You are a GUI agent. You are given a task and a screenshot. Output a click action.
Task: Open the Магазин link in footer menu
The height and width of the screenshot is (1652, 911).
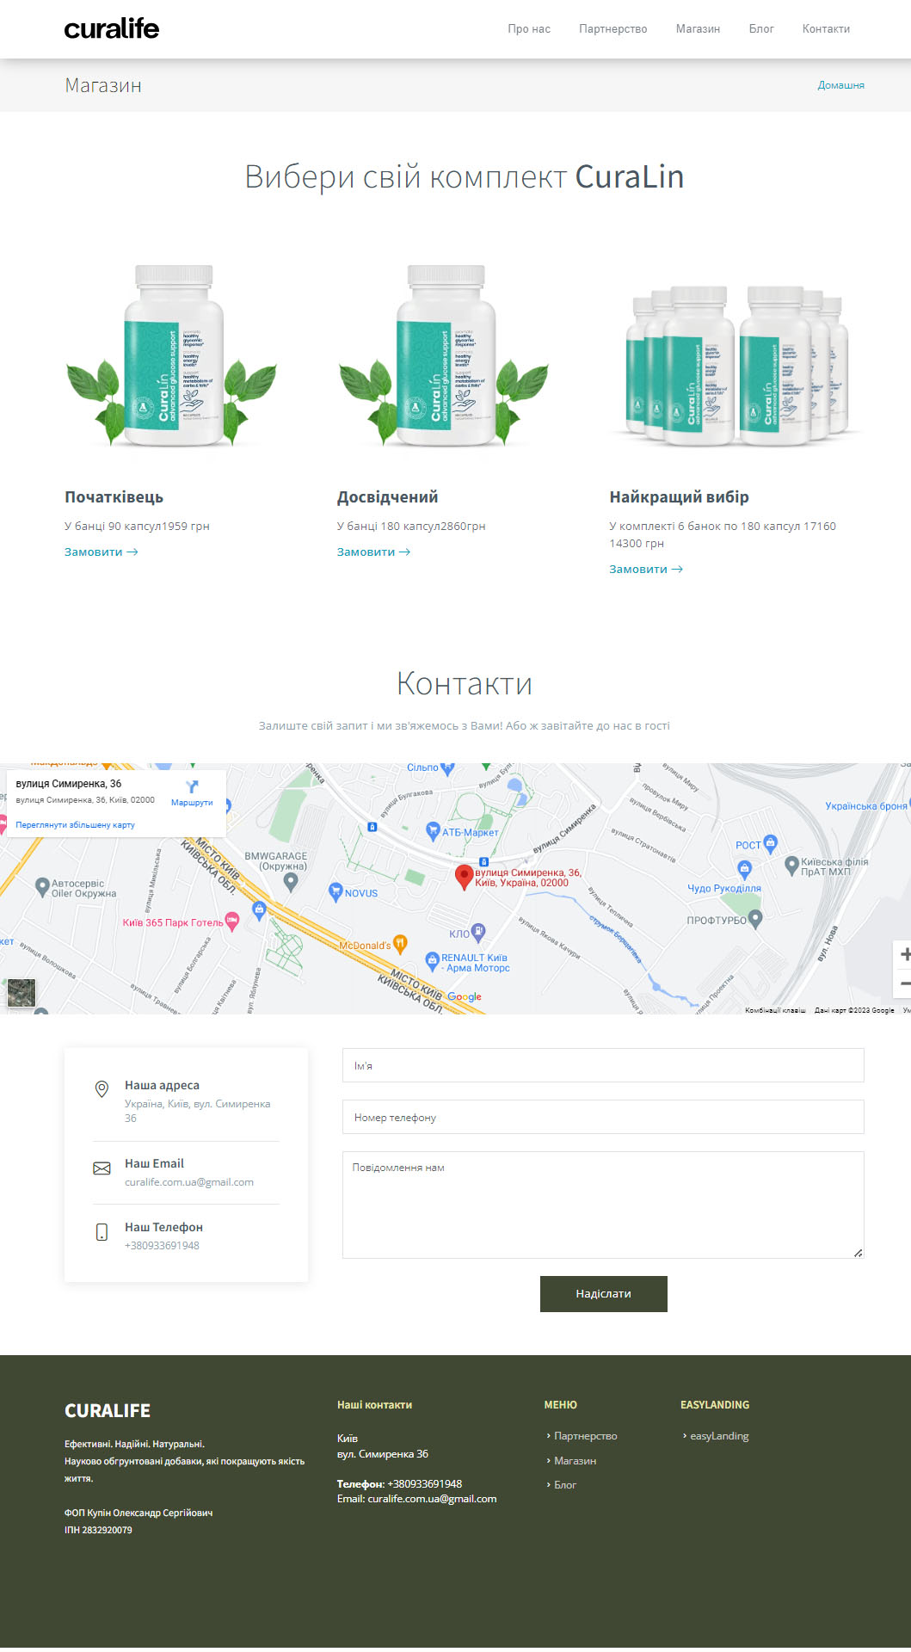[x=575, y=1461]
